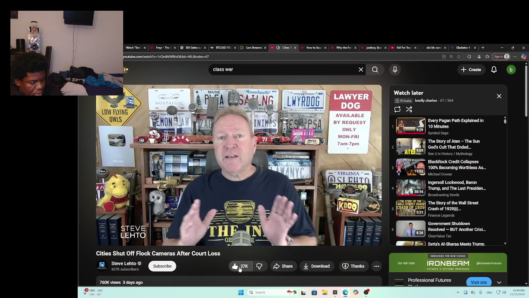This screenshot has width=529, height=298.
Task: Send a Thanks to the creator
Action: coord(353,266)
